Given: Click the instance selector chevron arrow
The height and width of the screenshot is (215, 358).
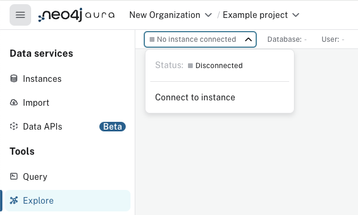Looking at the screenshot, I should pos(248,39).
